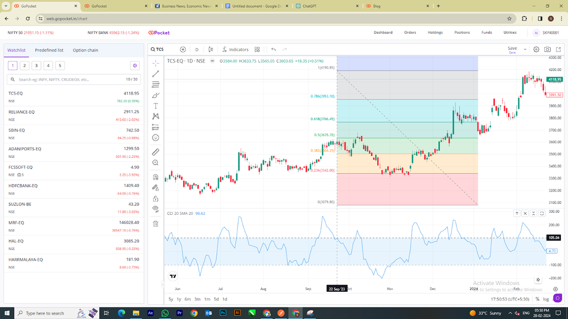The image size is (568, 319).
Task: Remove the CCI indicator pane
Action: point(525,213)
